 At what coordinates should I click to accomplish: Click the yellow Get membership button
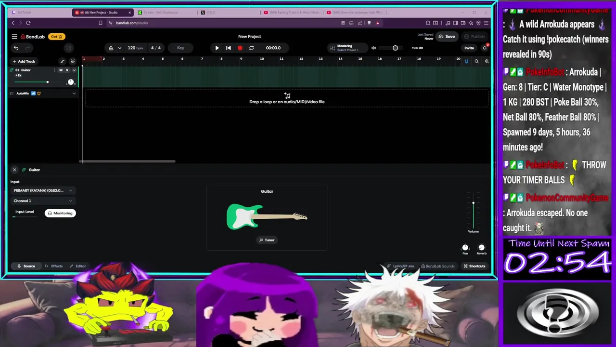point(57,37)
